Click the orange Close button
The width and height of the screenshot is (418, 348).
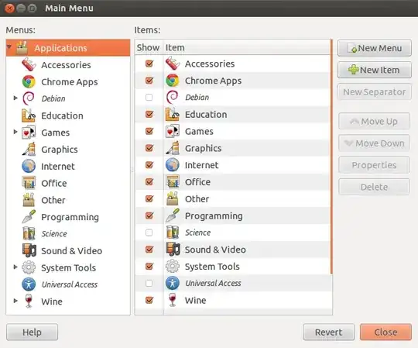[385, 332]
